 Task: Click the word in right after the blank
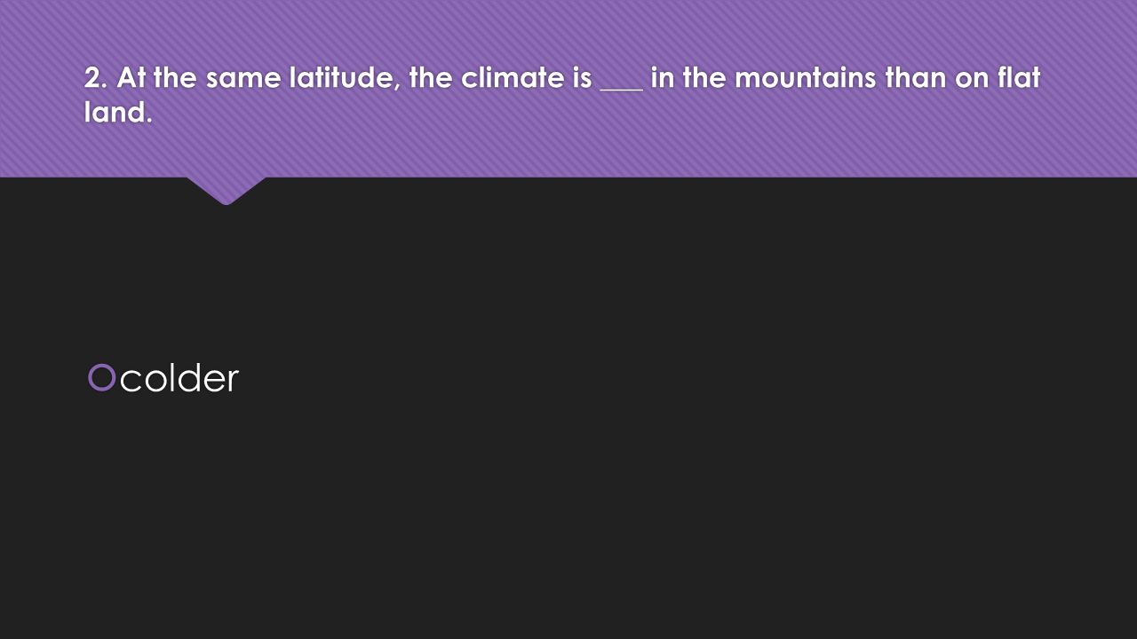pos(663,78)
